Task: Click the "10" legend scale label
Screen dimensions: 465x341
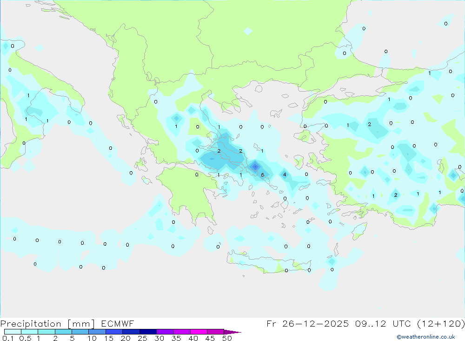Action: pos(92,338)
